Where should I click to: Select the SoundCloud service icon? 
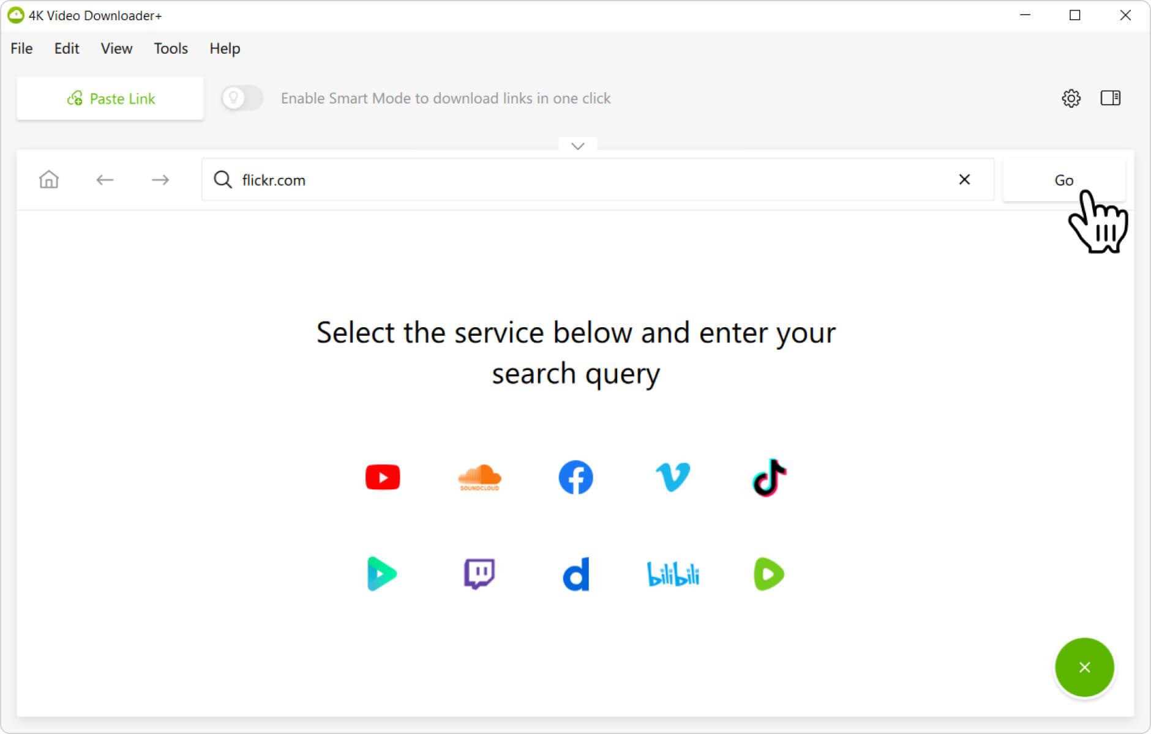[x=479, y=477]
